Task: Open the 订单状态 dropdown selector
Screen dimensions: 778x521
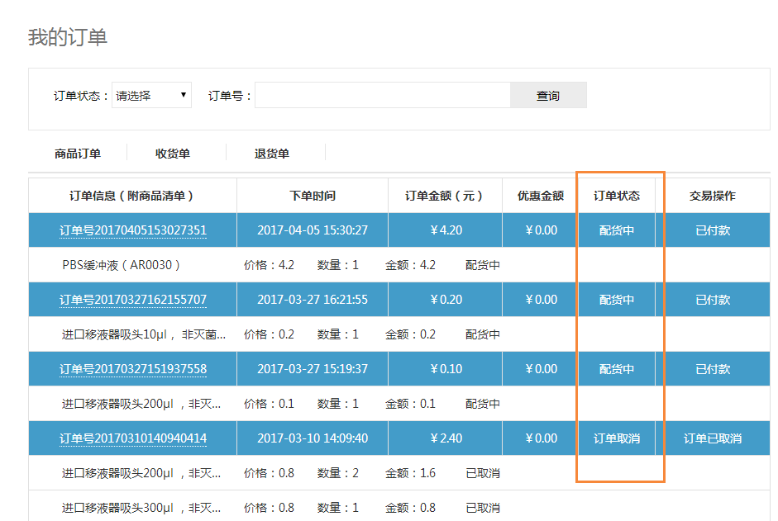Action: pos(151,96)
